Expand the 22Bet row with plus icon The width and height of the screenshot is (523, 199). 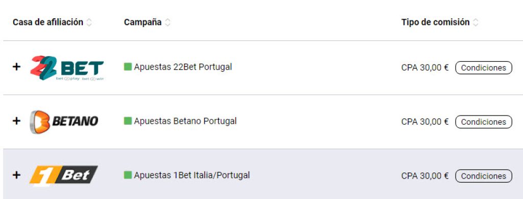16,67
